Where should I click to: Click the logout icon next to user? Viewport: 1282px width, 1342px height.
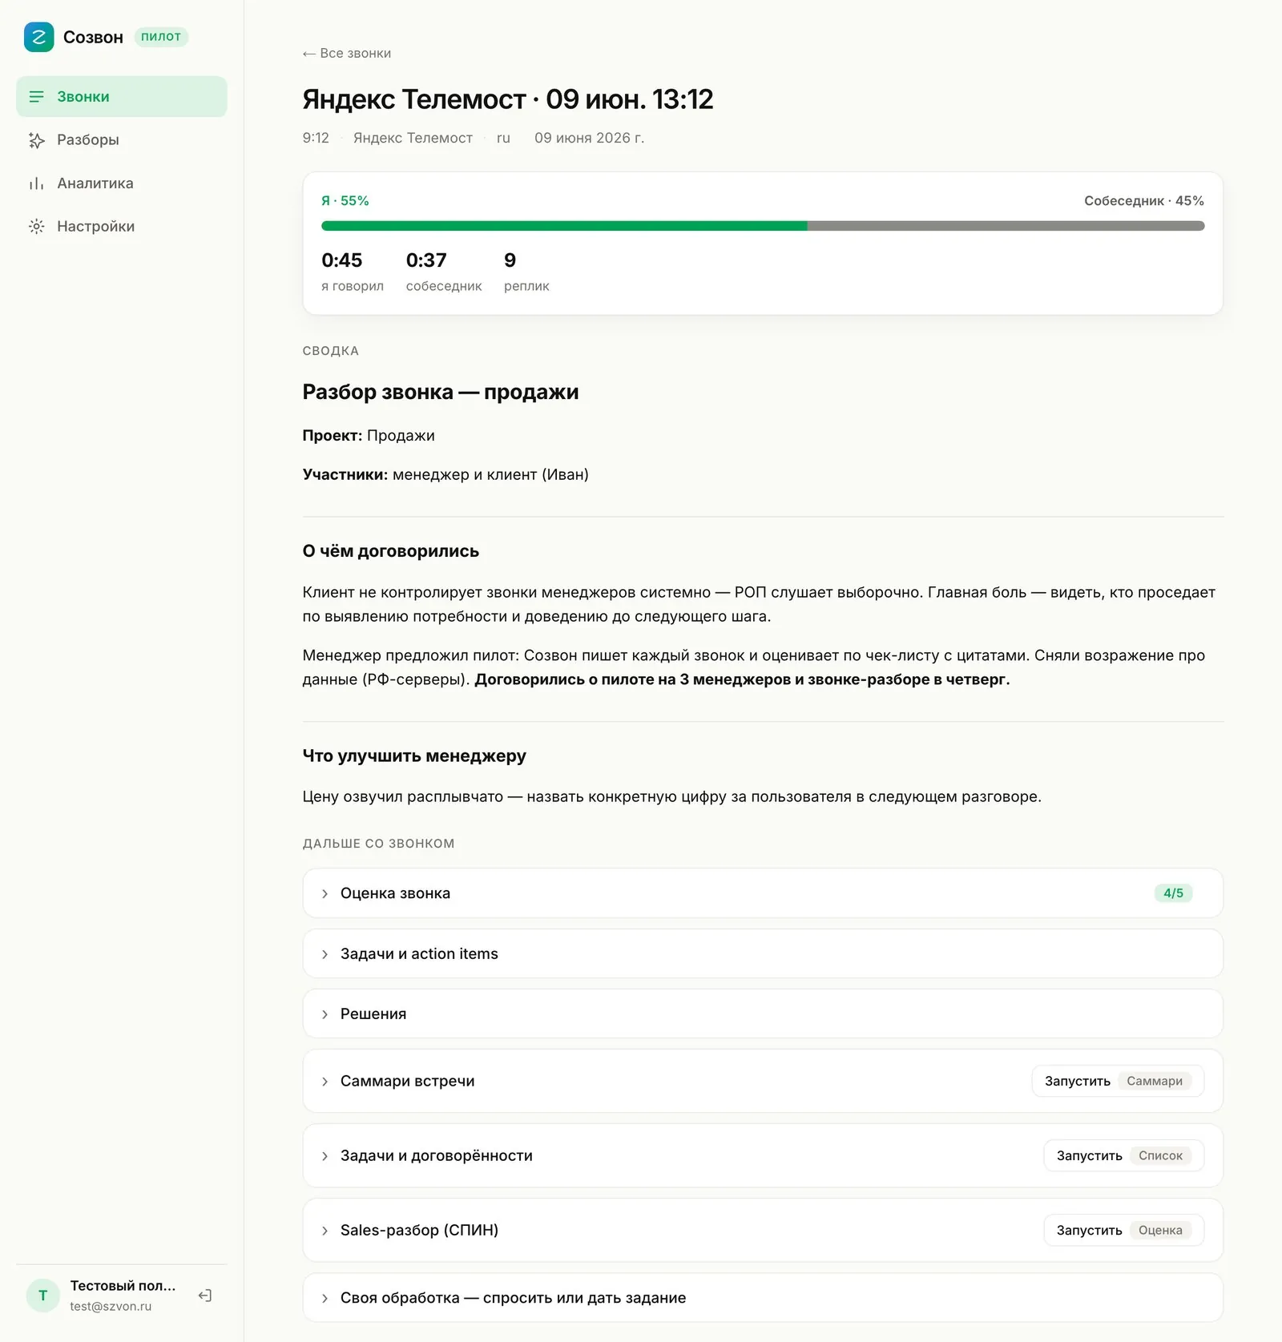click(205, 1296)
